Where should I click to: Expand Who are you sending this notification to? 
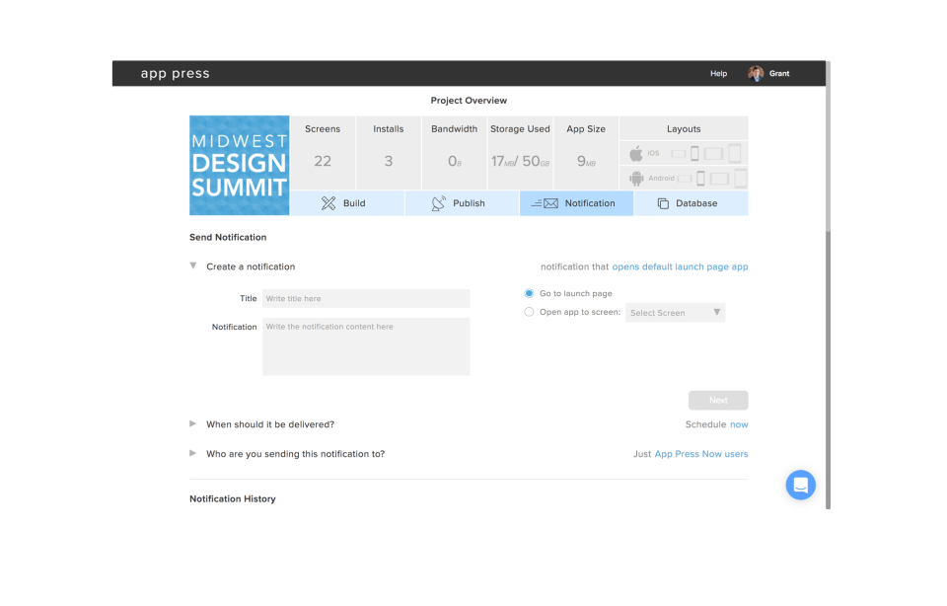[x=192, y=453]
